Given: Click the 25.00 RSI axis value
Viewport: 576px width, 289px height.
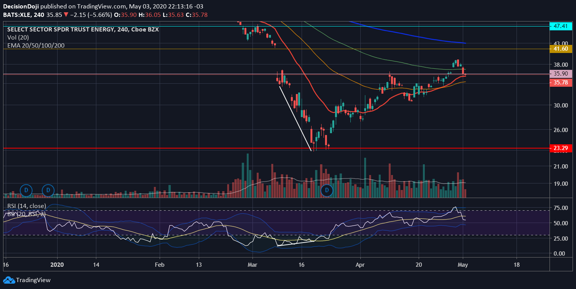Looking at the screenshot, I should point(561,238).
